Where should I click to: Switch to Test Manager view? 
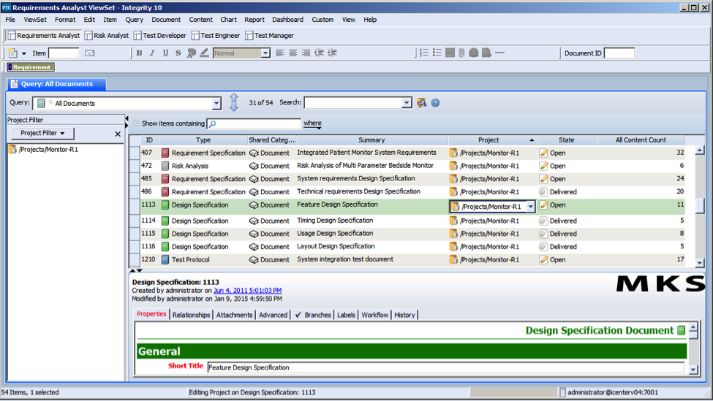(x=270, y=35)
